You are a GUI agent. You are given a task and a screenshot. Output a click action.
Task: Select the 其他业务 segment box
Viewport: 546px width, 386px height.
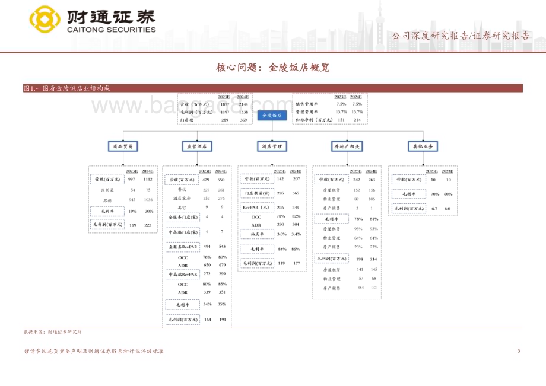423,146
